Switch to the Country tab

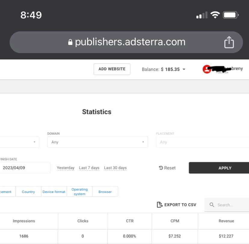[28, 191]
